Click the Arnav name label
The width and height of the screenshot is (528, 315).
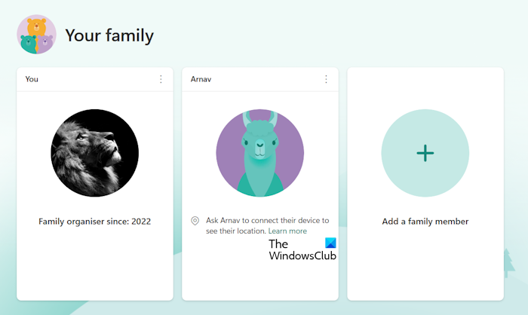(202, 79)
